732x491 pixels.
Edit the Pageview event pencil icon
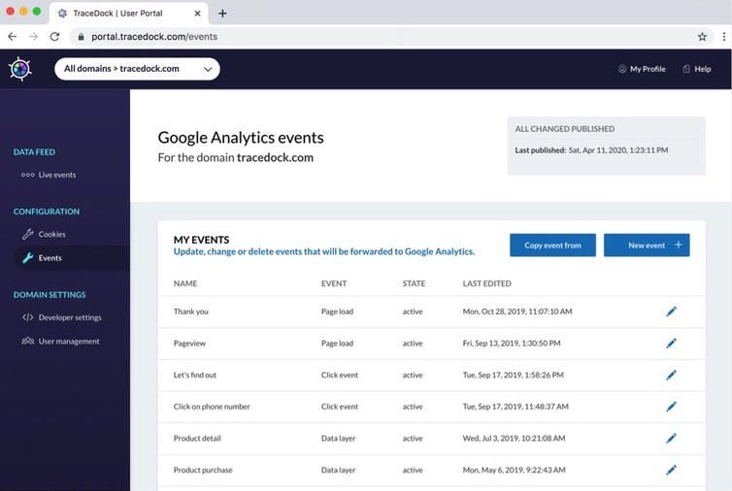point(671,344)
